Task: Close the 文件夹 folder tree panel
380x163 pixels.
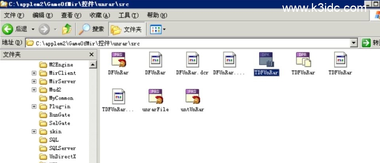Action: pyautogui.click(x=91, y=55)
